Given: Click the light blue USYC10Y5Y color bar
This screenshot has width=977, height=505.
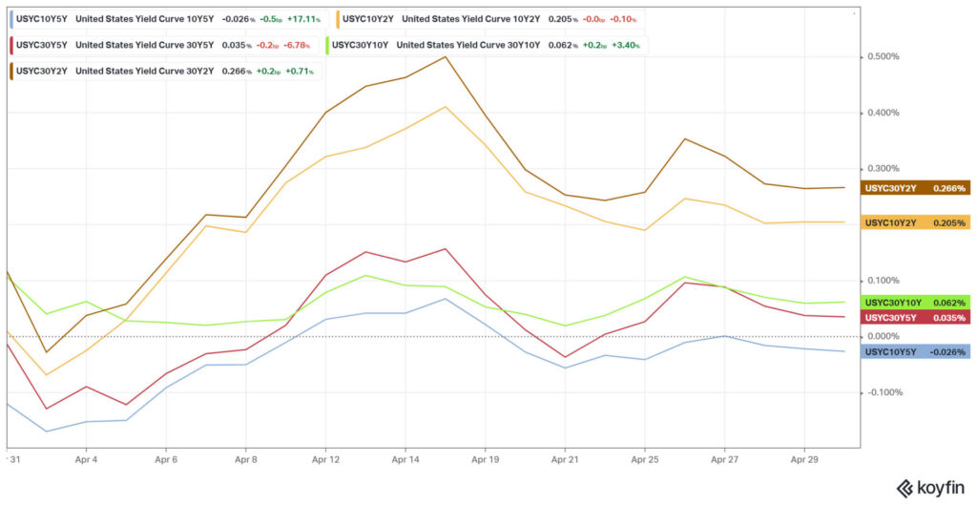Looking at the screenshot, I should (x=11, y=19).
